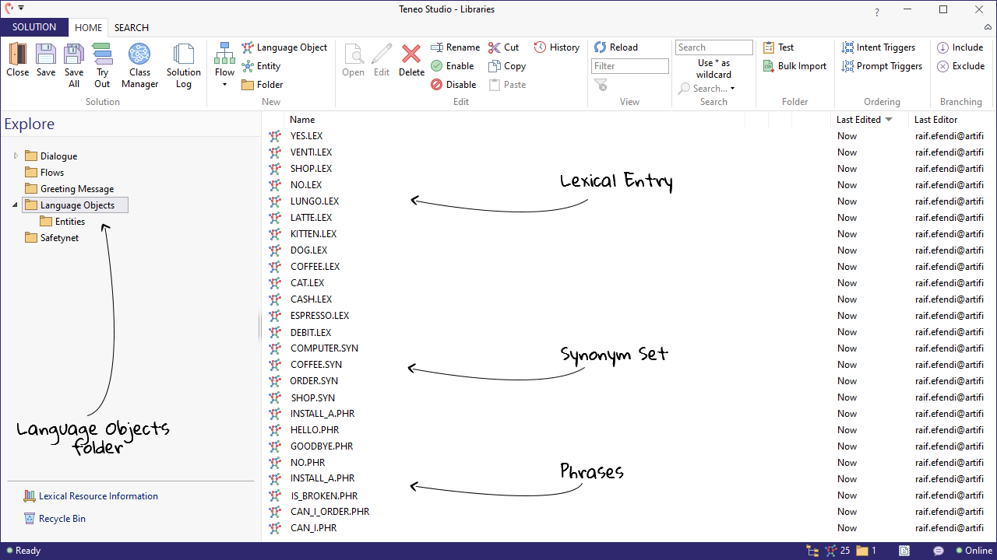The height and width of the screenshot is (560, 997).
Task: Click the Close solution icon
Action: point(17,54)
